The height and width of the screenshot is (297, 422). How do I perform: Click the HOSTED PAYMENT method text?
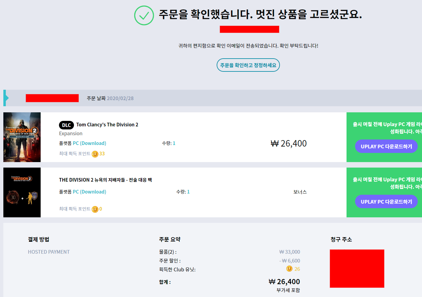(x=49, y=252)
